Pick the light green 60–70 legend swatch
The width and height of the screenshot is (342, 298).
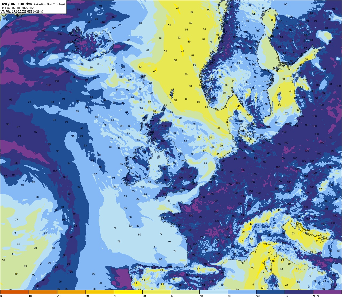[185, 292]
